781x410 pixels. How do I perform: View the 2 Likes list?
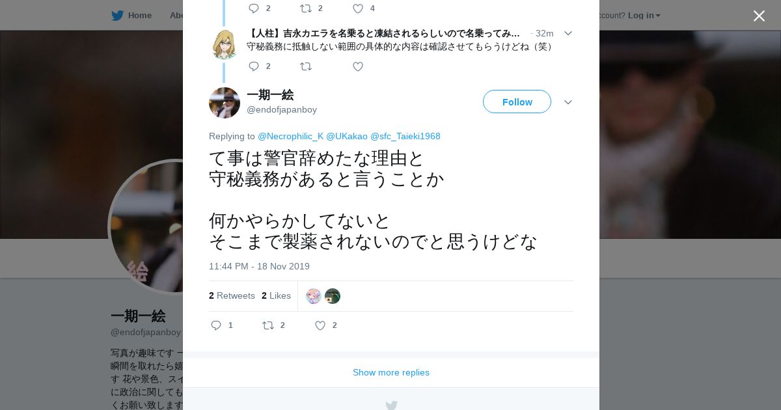(276, 295)
